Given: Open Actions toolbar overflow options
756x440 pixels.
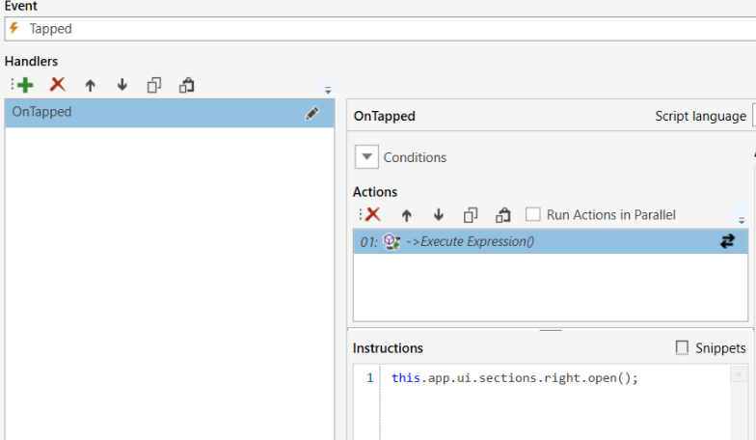Looking at the screenshot, I should click(741, 220).
